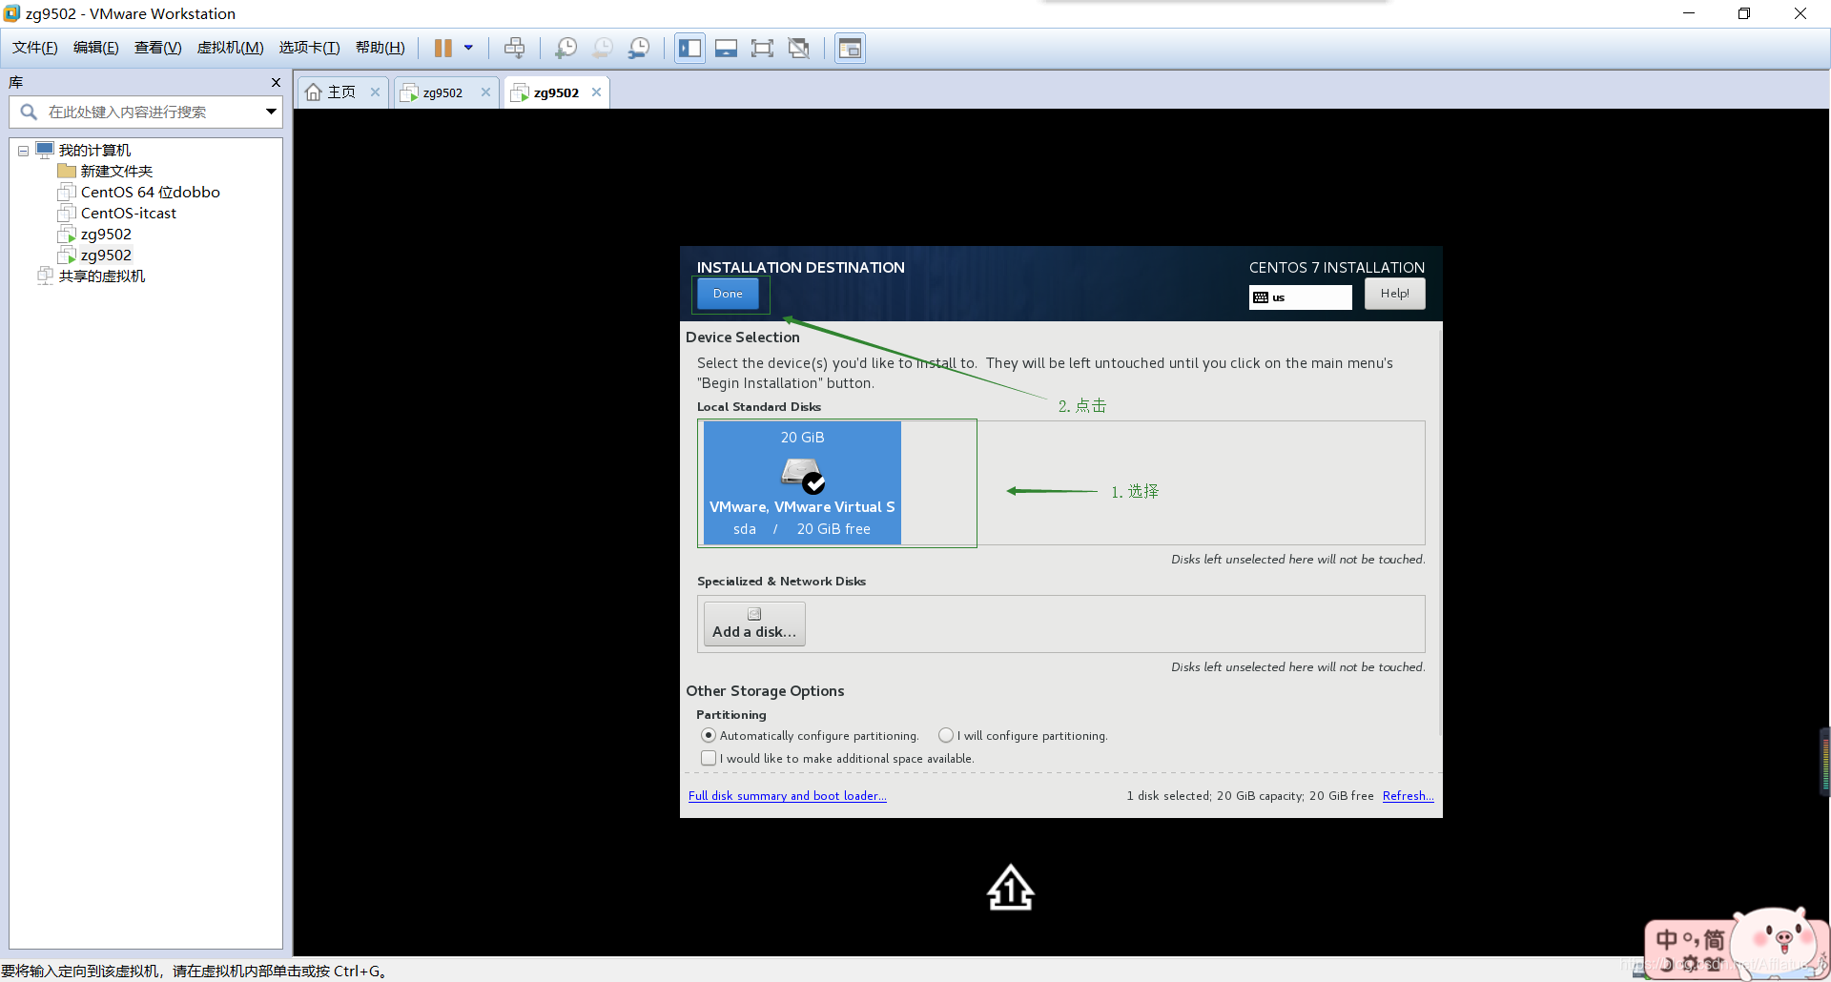Click the 简 simplified Chinese IME indicator

pyautogui.click(x=1714, y=940)
